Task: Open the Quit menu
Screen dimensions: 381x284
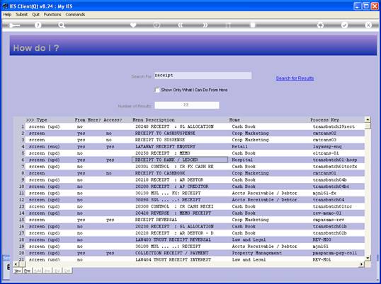Action: 35,15
